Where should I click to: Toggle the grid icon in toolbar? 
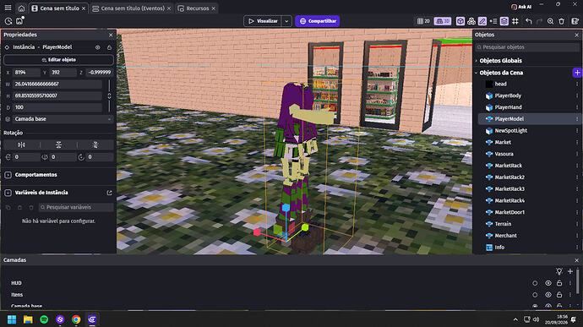[x=515, y=21]
